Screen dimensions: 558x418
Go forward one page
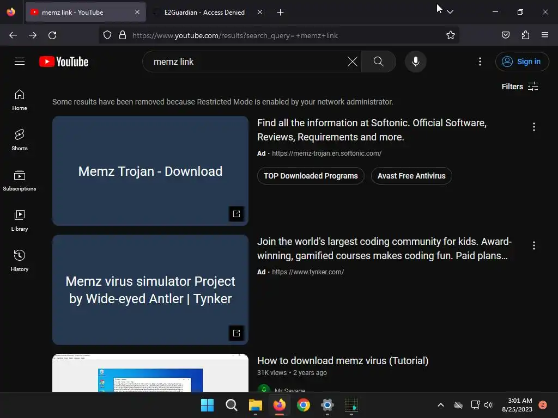(x=33, y=35)
